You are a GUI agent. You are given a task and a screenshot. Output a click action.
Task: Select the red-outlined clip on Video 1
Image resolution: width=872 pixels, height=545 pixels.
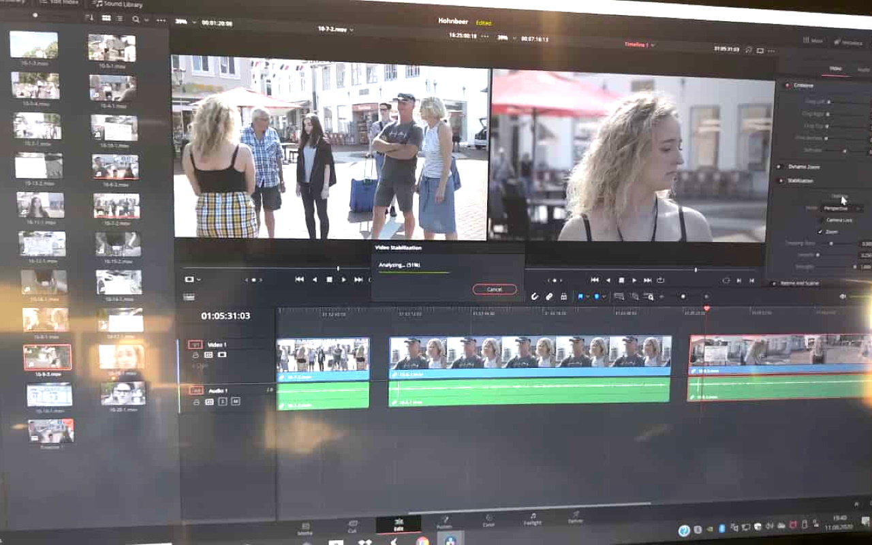click(781, 354)
